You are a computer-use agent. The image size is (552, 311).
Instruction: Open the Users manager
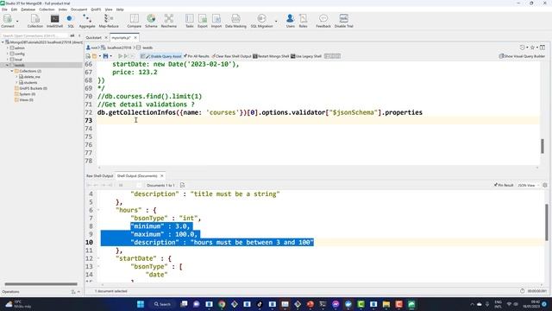[290, 21]
